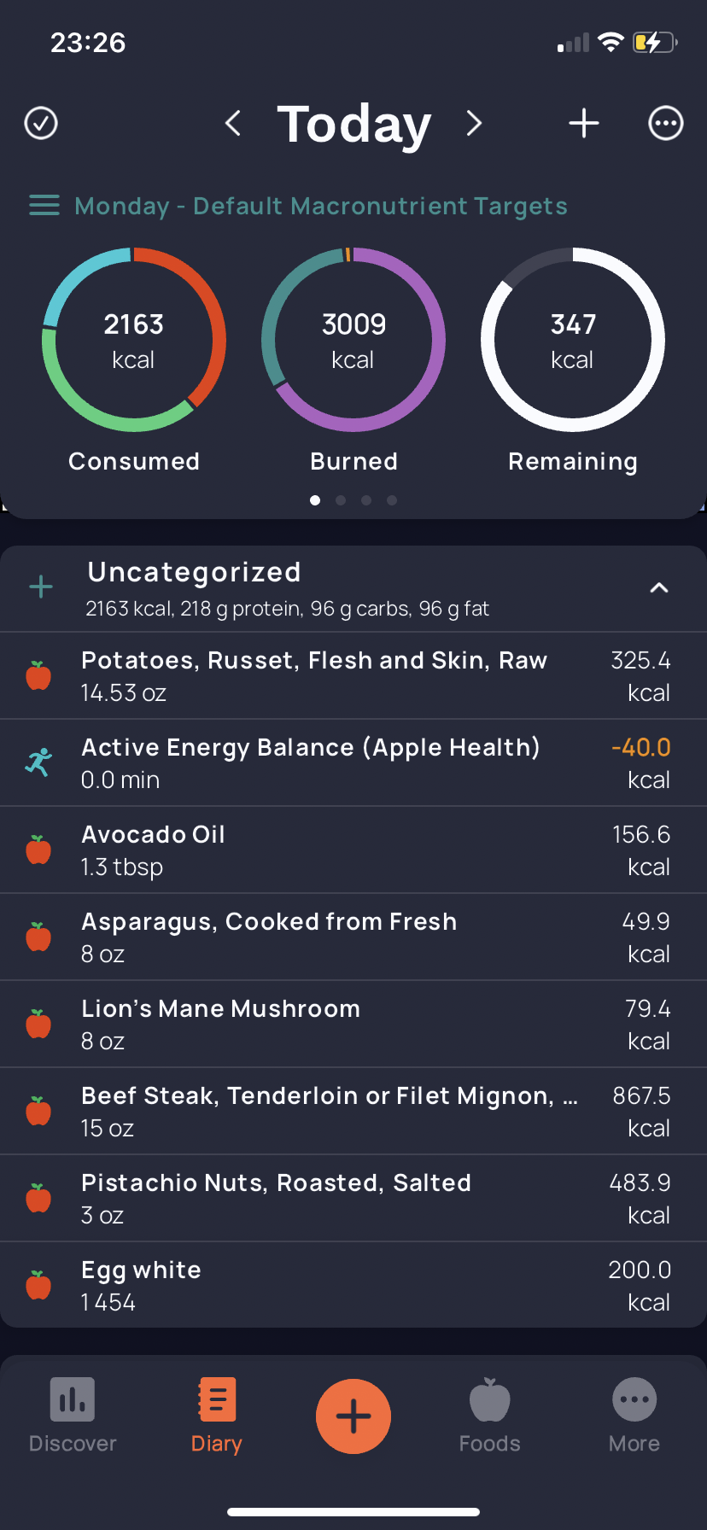Collapse the Uncategorized group chevron
Screen dimensions: 707x1530
[x=659, y=587]
